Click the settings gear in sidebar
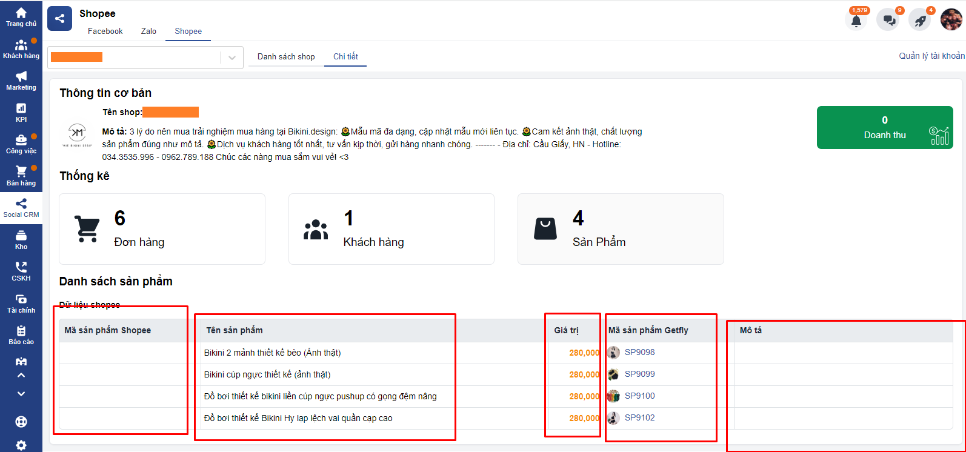This screenshot has height=452, width=966. (21, 445)
